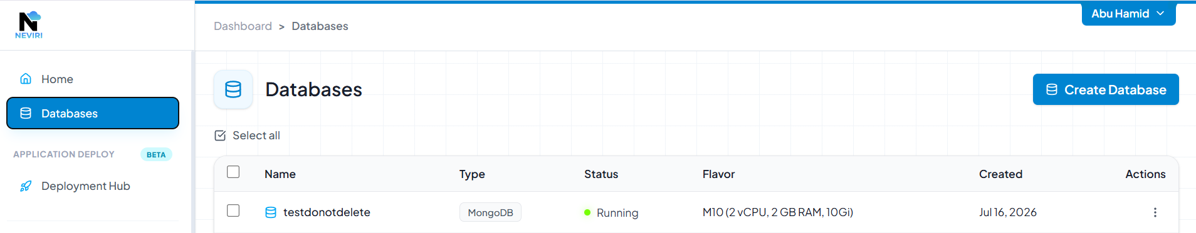The image size is (1196, 233).
Task: Click the APPLICATION DEPLOY section label
Action: click(x=64, y=154)
